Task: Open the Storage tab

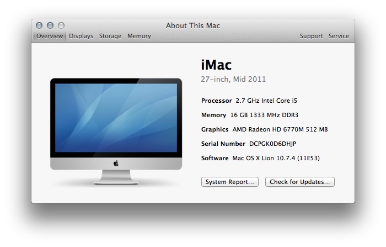Action: click(110, 36)
